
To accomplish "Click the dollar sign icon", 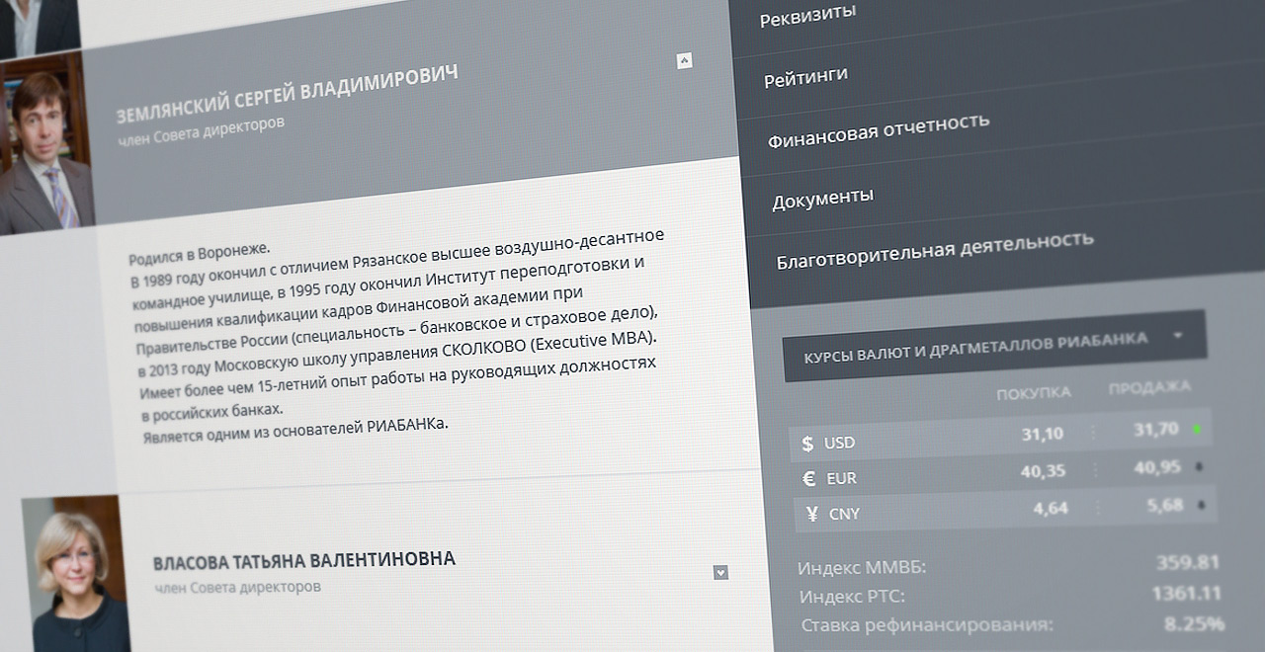I will pos(807,444).
